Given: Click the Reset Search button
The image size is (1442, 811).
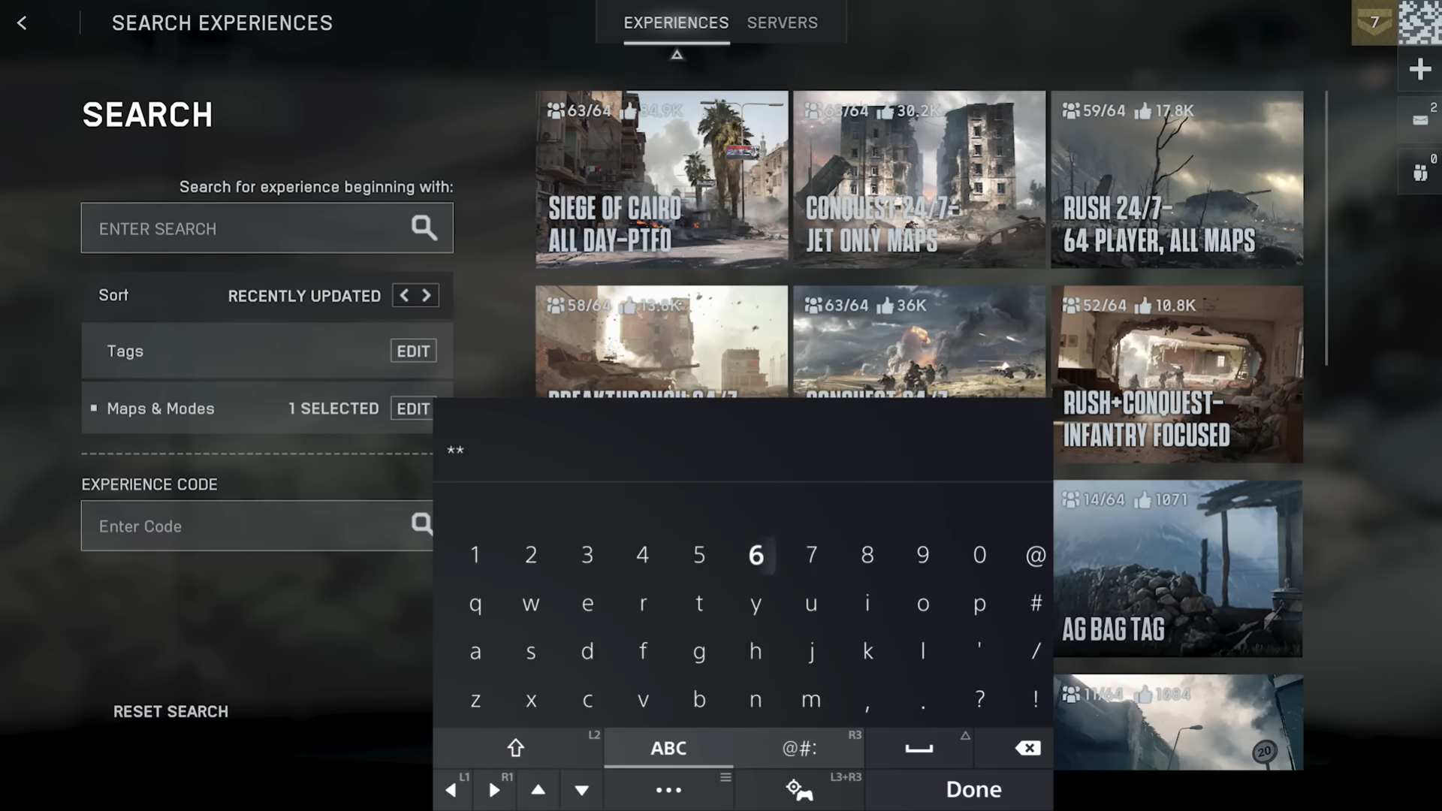Looking at the screenshot, I should [170, 711].
